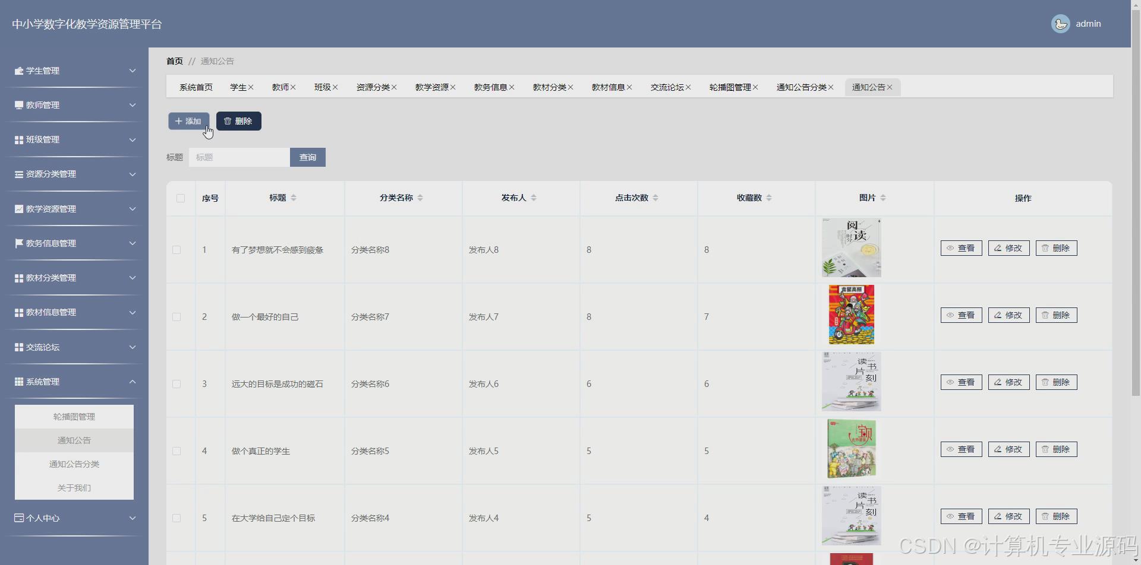Click the 教材分类管理 grid icon
This screenshot has height=565, width=1141.
point(19,278)
